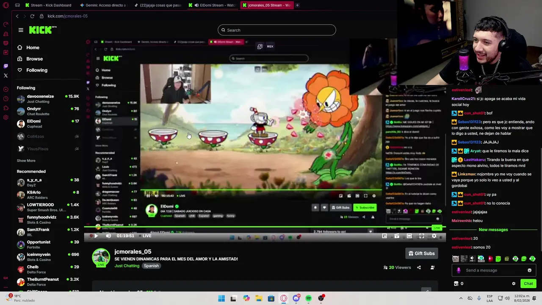The height and width of the screenshot is (305, 542).
Task: Open the taskbar volume control
Action: (508, 298)
